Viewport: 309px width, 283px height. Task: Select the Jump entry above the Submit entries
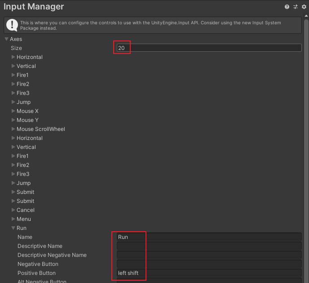(x=24, y=183)
